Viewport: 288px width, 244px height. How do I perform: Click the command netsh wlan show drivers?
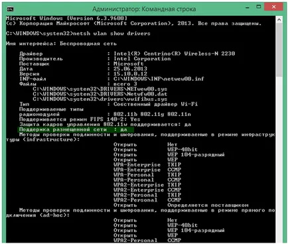pos(111,34)
